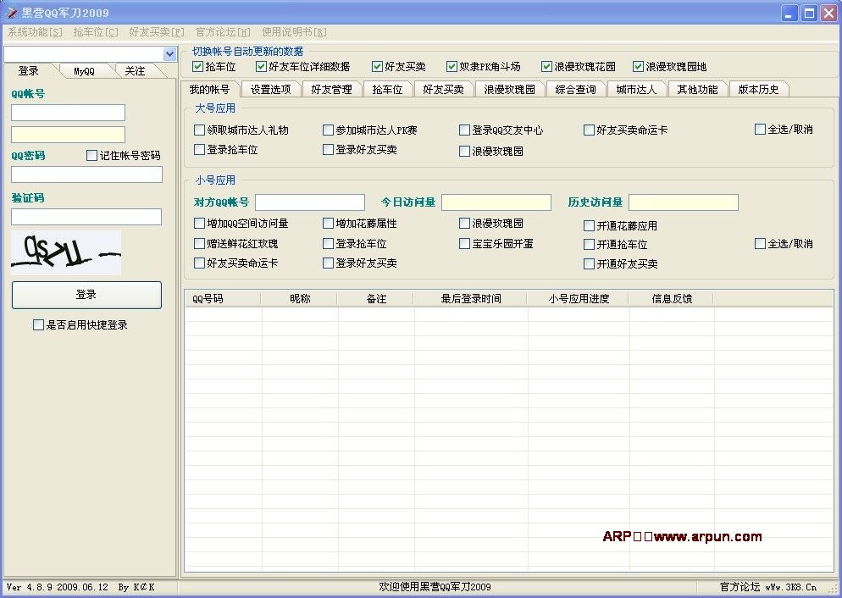Screen dimensions: 842x598
Task: Click the captcha image to refresh
Action: point(66,252)
